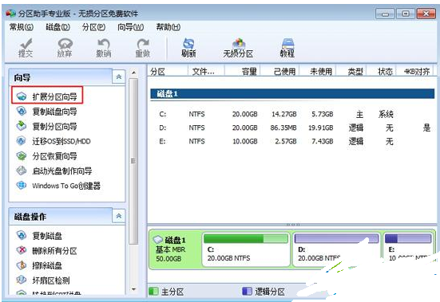Launch 分区恢复向导 link text
This screenshot has width=440, height=302.
tap(55, 156)
